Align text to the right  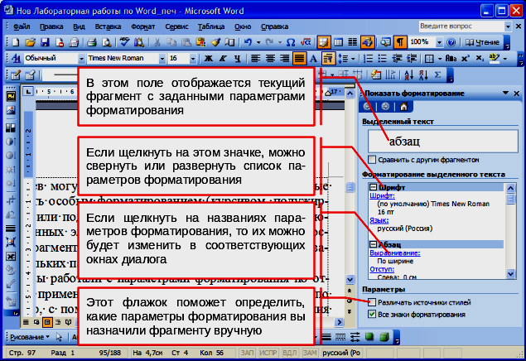pyautogui.click(x=284, y=58)
